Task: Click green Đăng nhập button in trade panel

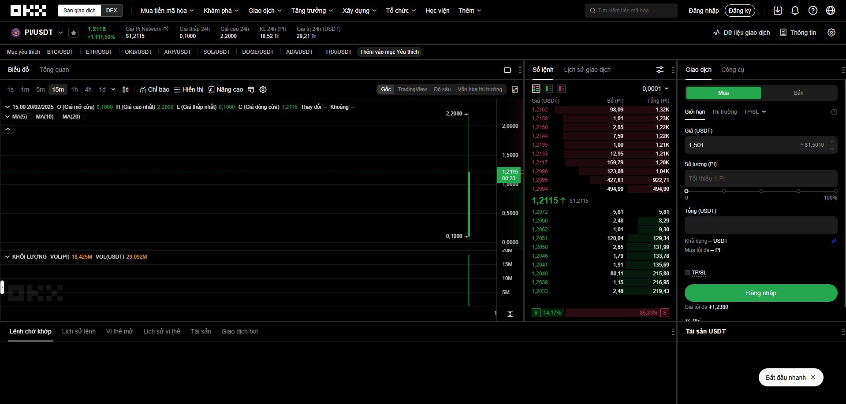Action: pos(760,293)
